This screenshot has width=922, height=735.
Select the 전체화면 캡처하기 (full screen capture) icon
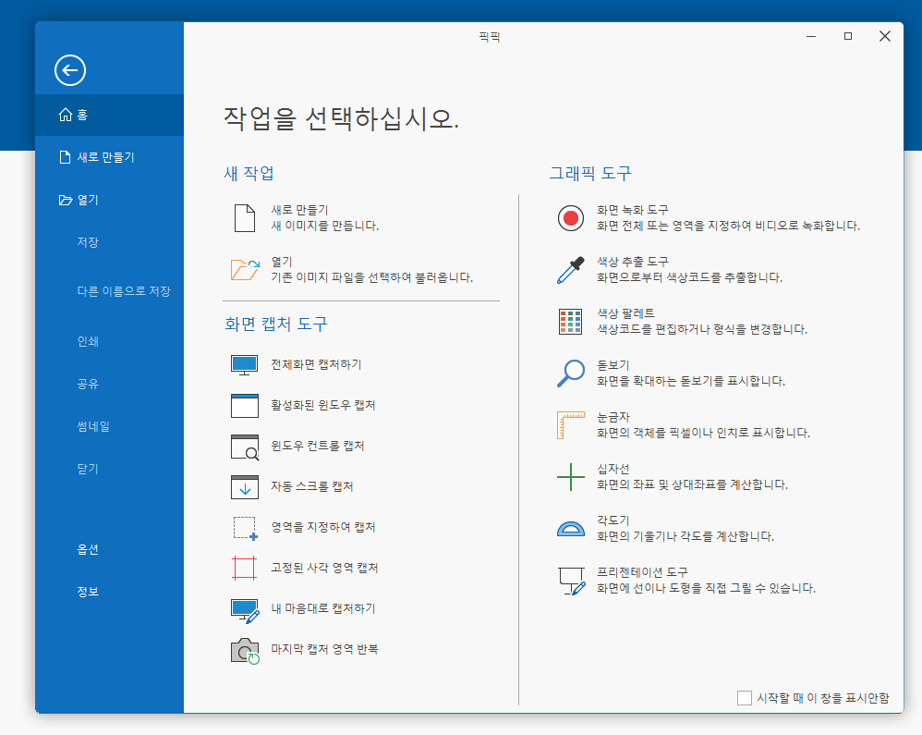click(243, 364)
